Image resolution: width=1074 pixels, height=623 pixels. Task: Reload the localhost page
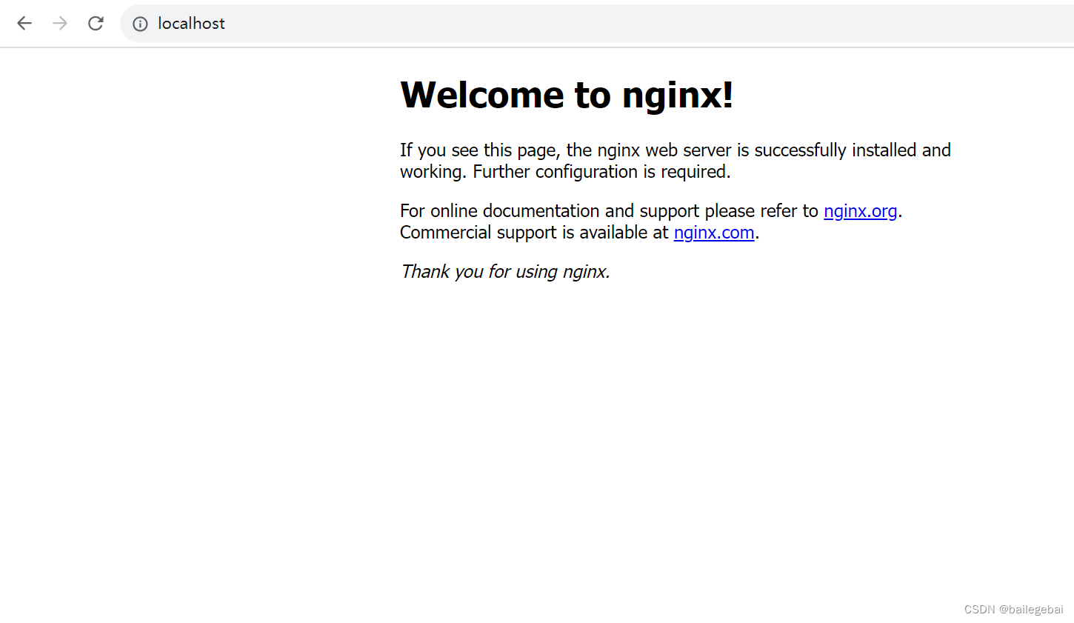tap(96, 23)
